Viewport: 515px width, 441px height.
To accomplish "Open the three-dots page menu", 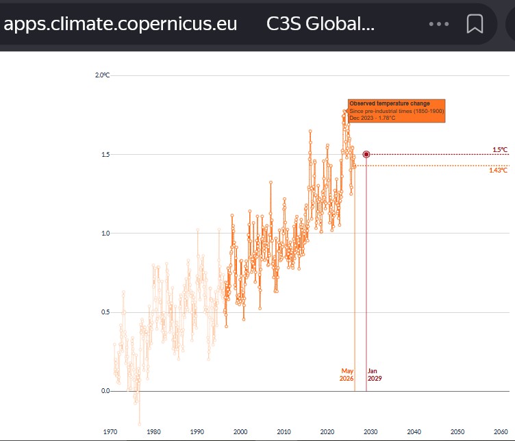I will (439, 24).
